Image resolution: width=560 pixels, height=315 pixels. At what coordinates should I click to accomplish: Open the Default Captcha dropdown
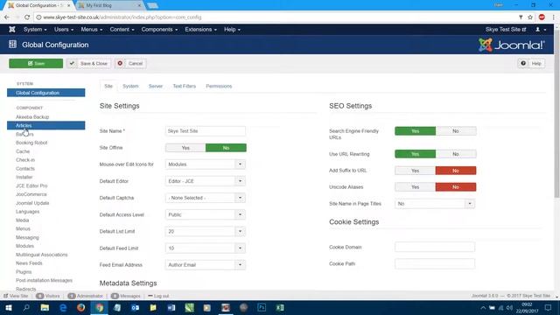[206, 198]
